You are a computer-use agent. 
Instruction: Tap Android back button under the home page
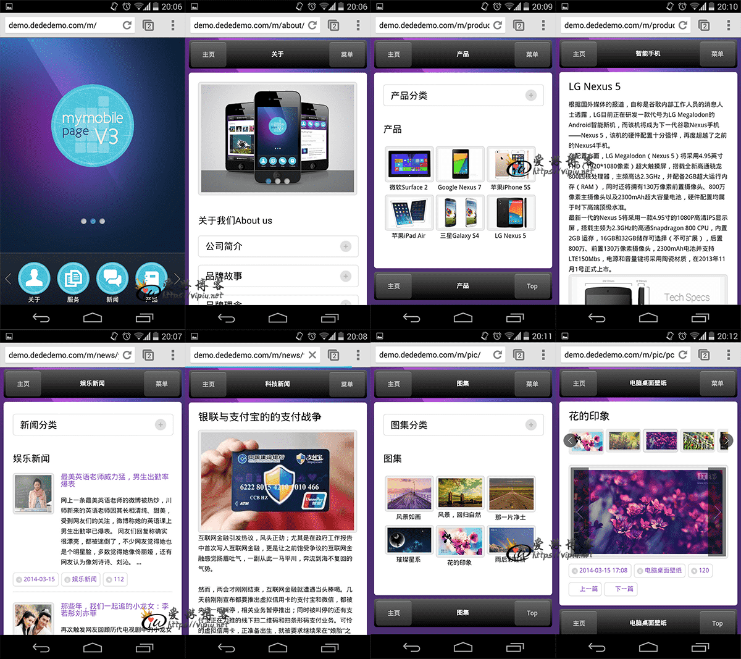click(41, 317)
